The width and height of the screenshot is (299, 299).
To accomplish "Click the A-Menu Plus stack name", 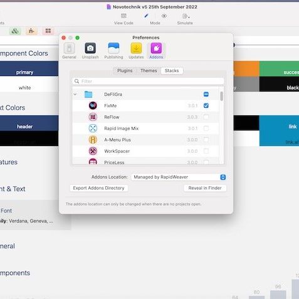I will coord(117,140).
